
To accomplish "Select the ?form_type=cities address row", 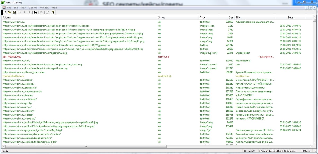I will (x=24, y=72).
